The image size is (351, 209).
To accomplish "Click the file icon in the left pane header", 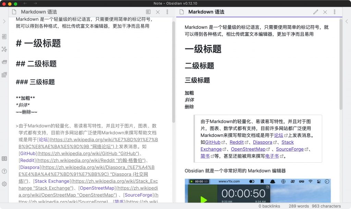I will coord(14,12).
